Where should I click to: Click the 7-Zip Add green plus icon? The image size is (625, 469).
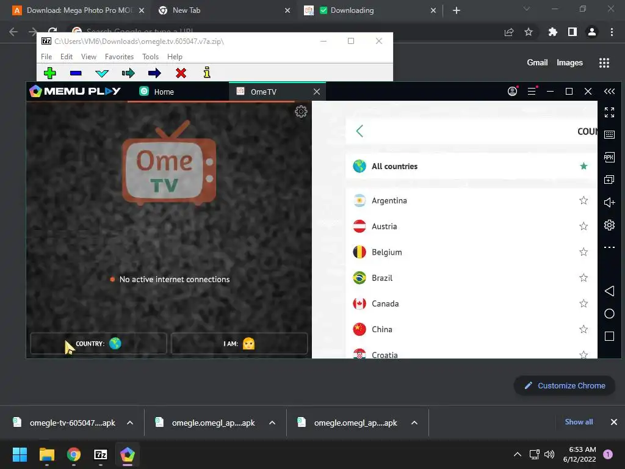(x=50, y=73)
